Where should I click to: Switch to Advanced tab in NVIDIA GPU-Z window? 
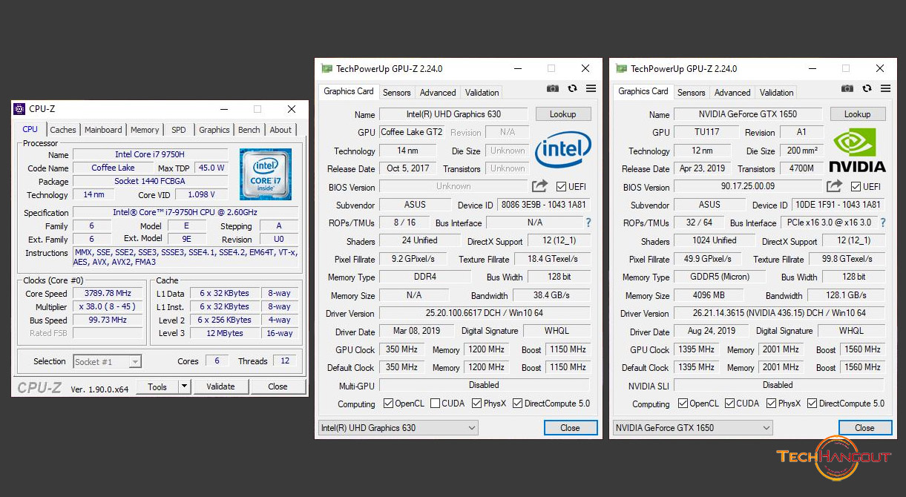pyautogui.click(x=732, y=93)
